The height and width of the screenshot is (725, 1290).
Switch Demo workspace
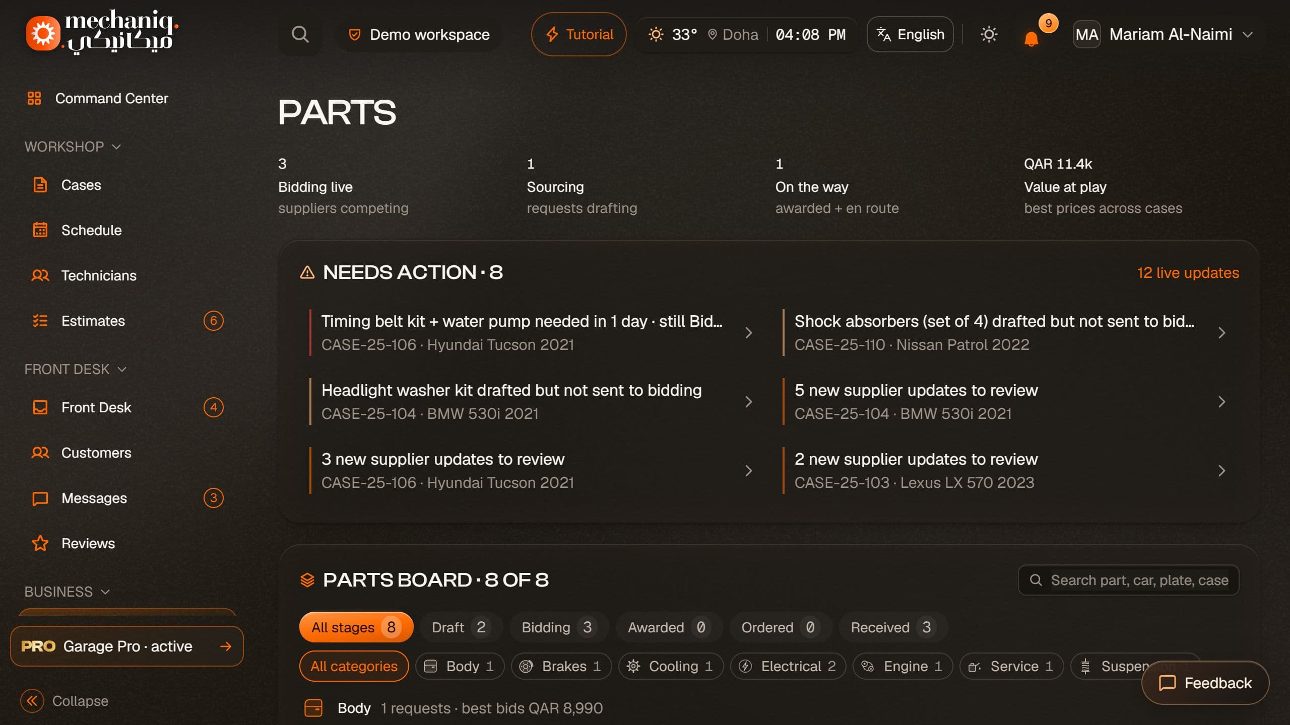pos(419,34)
